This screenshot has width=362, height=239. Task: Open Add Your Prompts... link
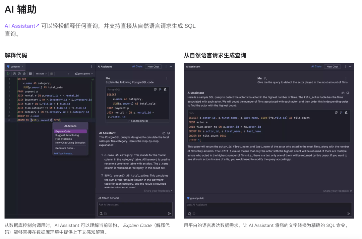[63, 154]
